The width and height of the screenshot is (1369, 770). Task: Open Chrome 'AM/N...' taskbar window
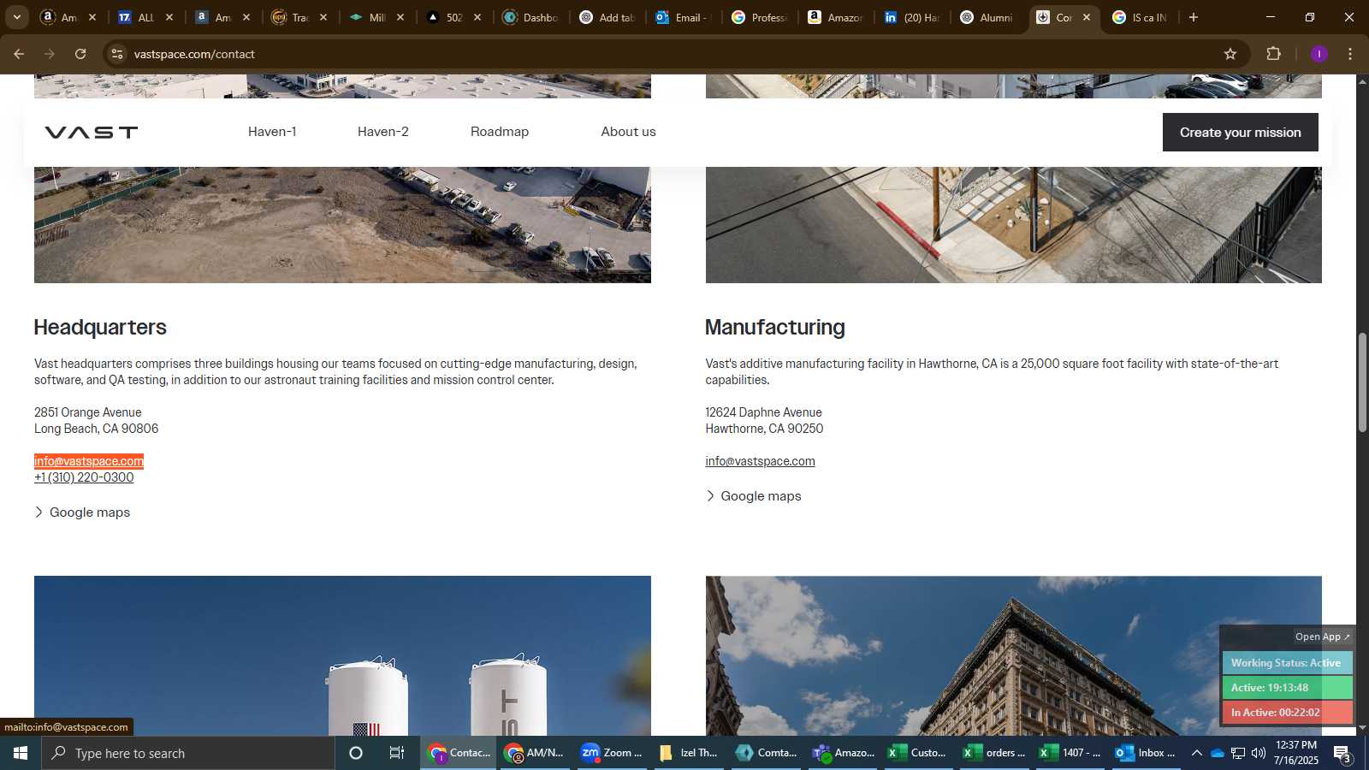(534, 753)
